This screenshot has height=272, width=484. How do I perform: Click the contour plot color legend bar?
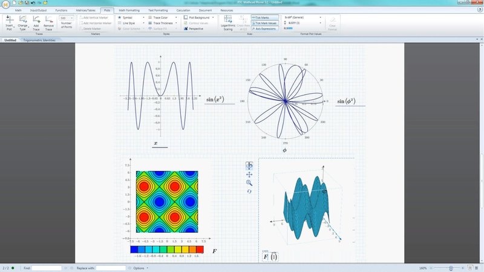click(x=167, y=250)
